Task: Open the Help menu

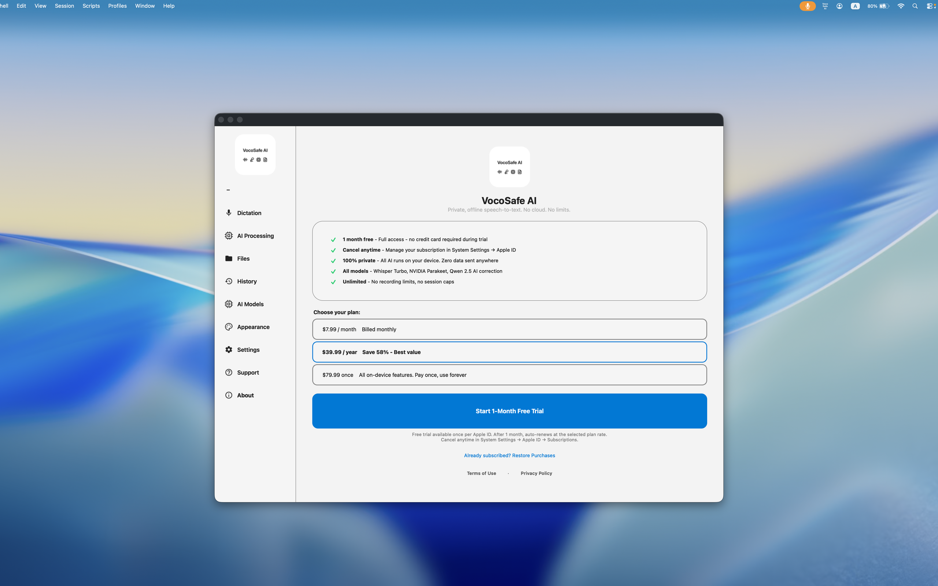Action: click(169, 6)
